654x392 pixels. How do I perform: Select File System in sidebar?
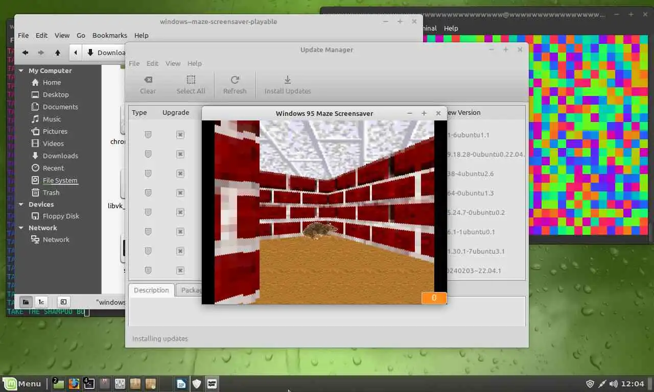[60, 180]
